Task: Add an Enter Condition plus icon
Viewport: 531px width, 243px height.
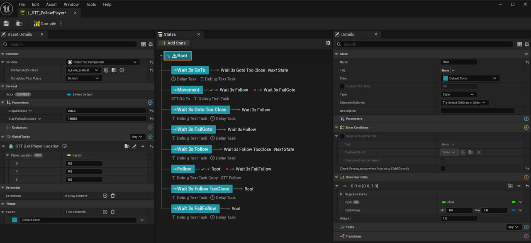Action: [526, 128]
